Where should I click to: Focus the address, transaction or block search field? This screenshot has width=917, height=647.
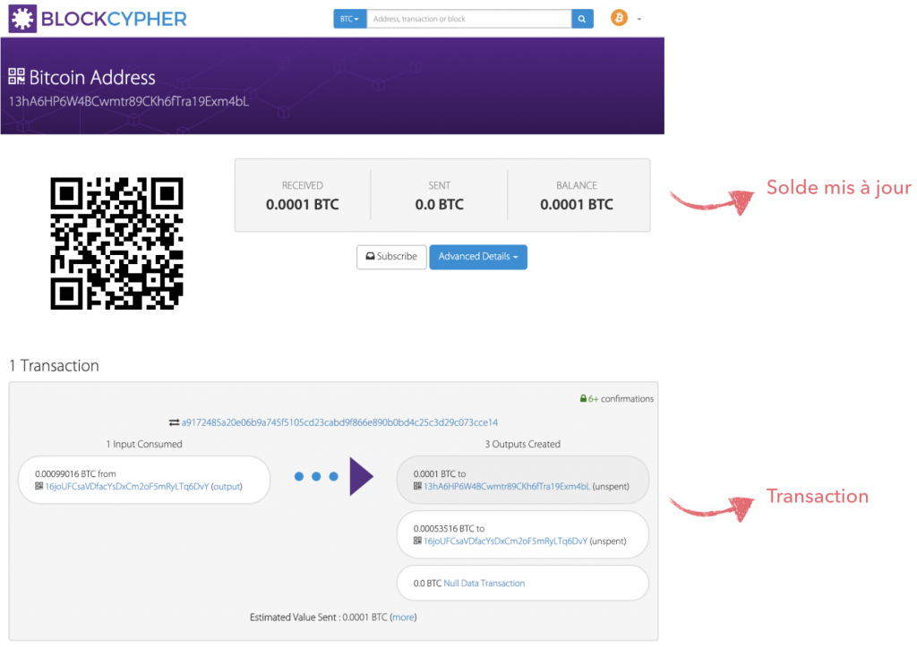point(468,19)
